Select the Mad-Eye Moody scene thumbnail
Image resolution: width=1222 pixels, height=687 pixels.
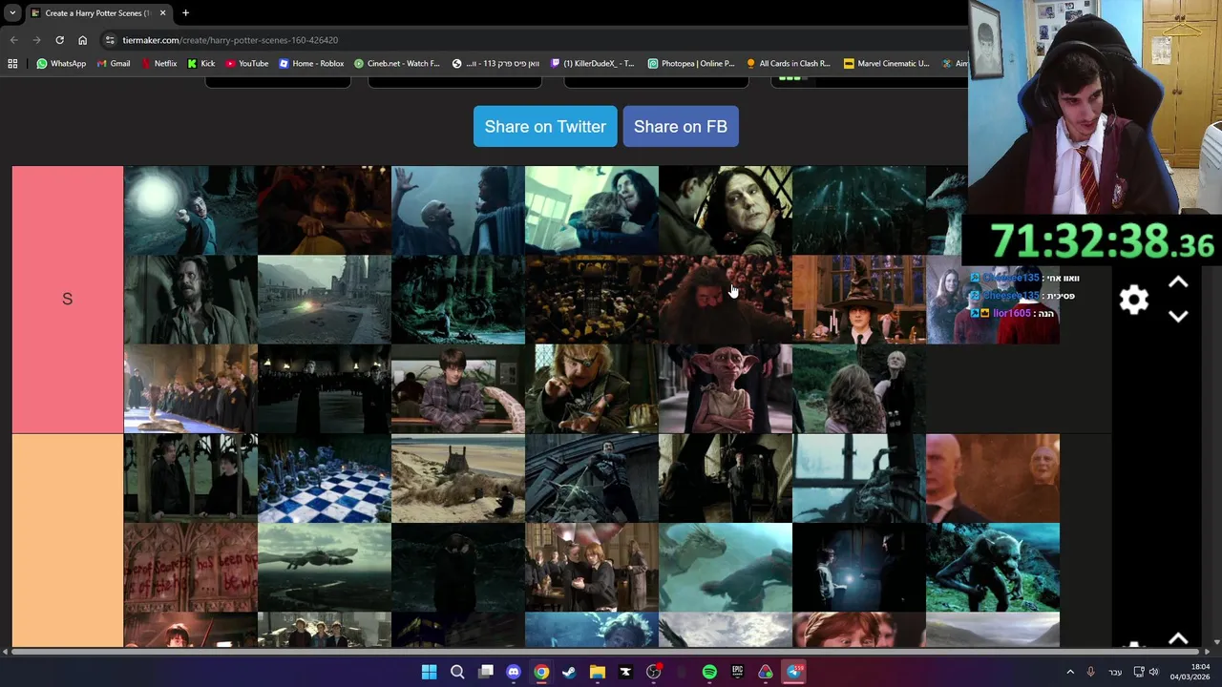click(x=591, y=389)
